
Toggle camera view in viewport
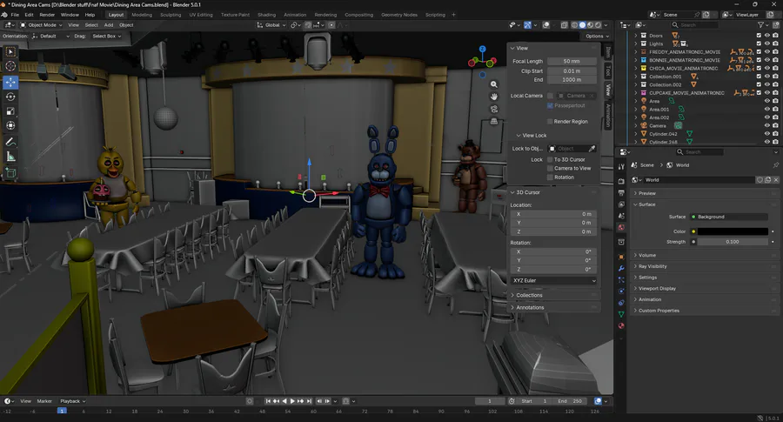494,109
